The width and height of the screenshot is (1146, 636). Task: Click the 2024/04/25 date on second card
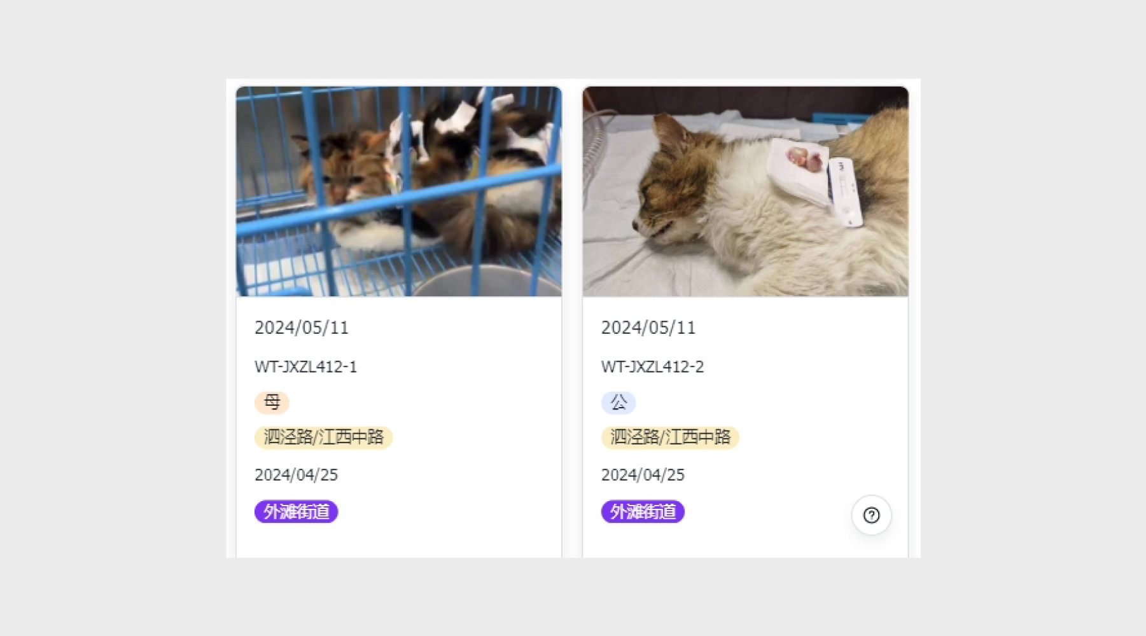643,475
